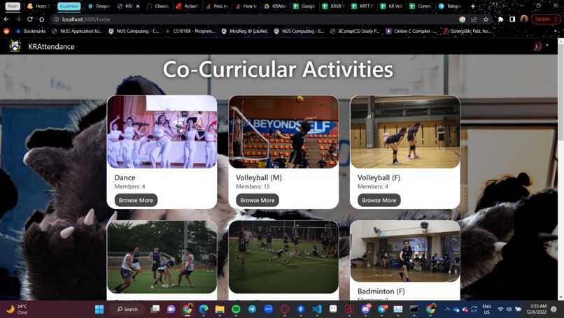Screen dimensions: 564x318
Task: Open the Online C Compiler bookmark
Action: tap(411, 31)
